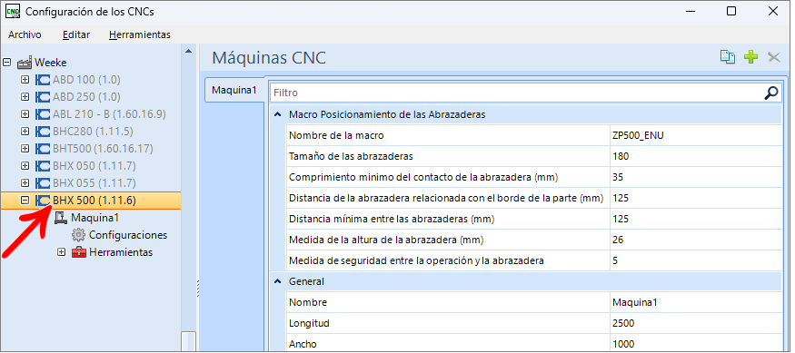Image resolution: width=795 pixels, height=353 pixels.
Task: Click the CNC app icon in title bar
Action: coord(12,11)
